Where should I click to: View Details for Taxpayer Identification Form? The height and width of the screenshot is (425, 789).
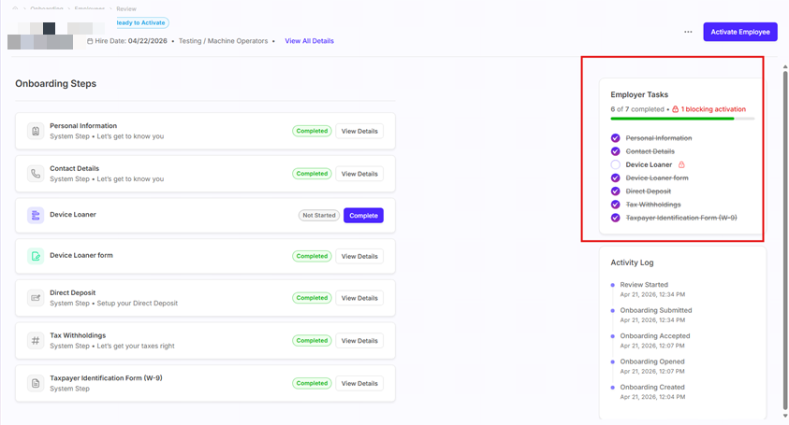(359, 383)
